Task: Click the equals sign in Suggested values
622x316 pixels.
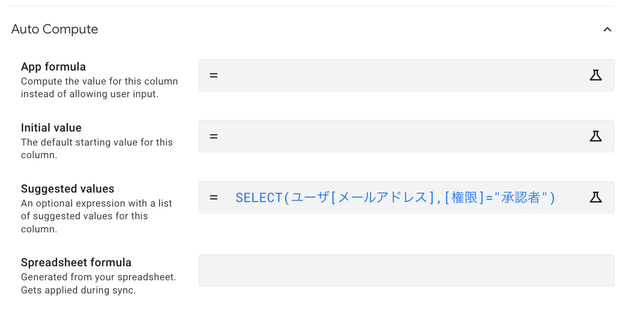Action: click(x=214, y=198)
